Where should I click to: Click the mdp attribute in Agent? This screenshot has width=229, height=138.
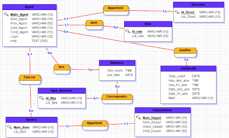click(14, 41)
